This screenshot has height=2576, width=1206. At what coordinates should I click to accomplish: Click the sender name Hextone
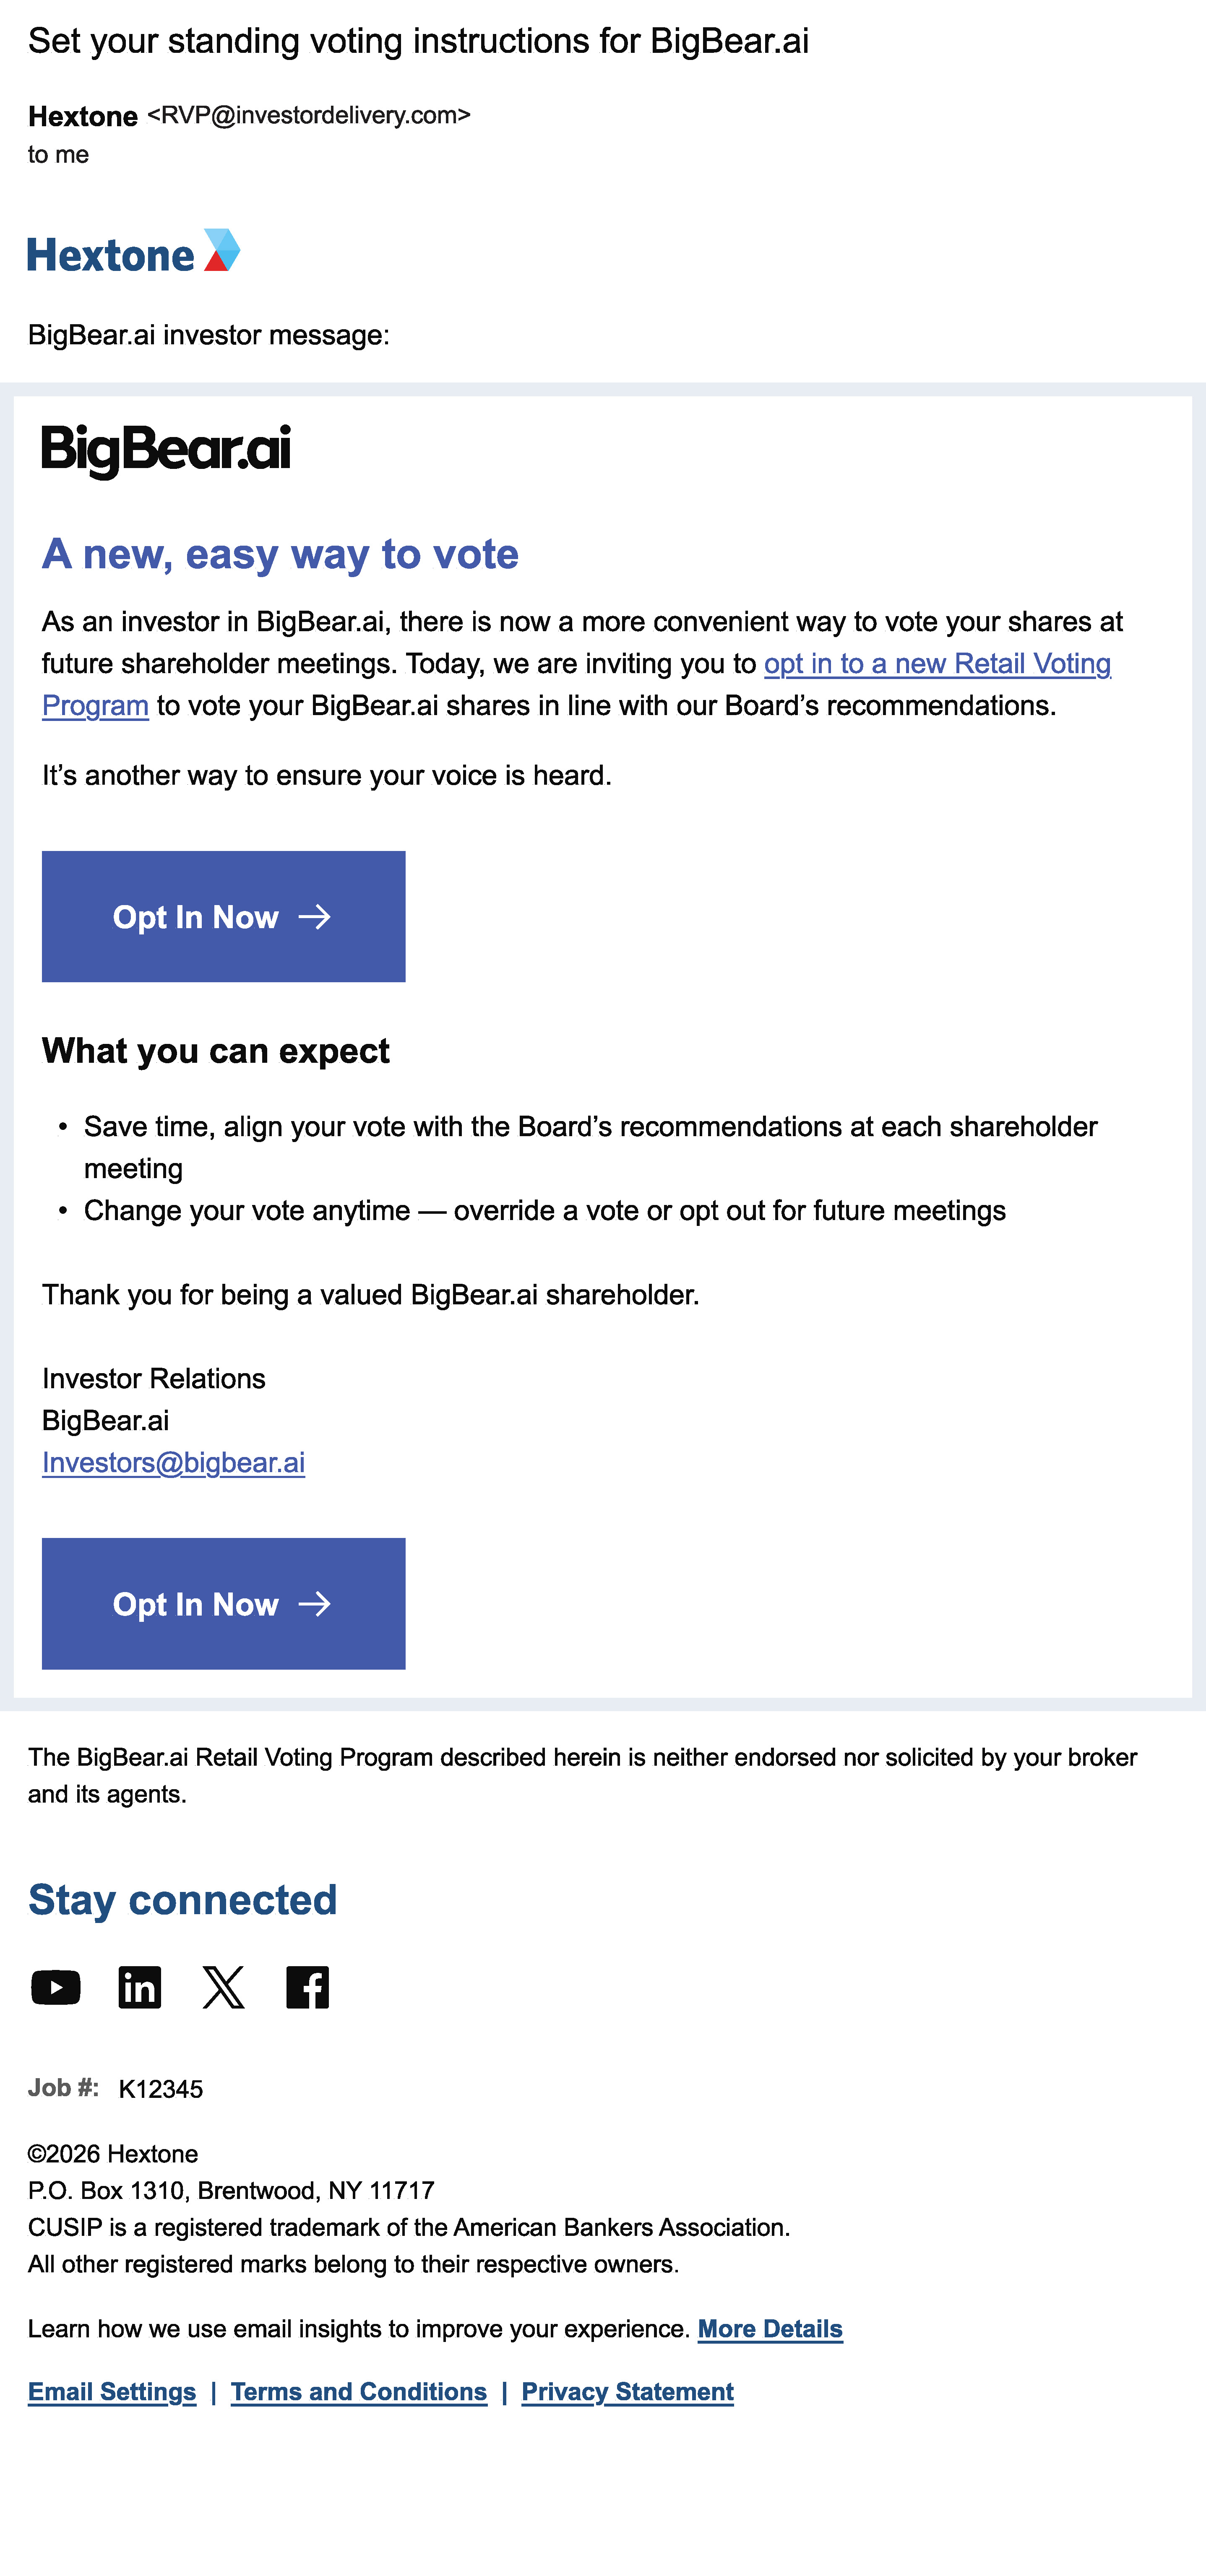[x=83, y=117]
